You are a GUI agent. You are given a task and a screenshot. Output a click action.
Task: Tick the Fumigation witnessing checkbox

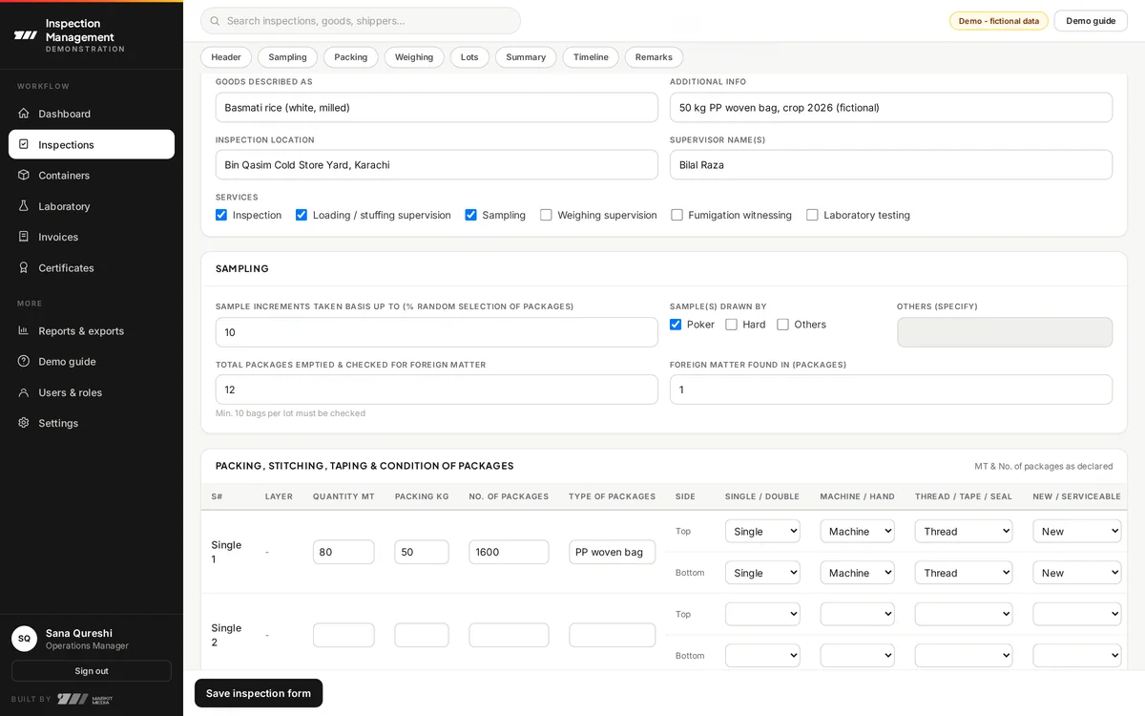coord(677,215)
